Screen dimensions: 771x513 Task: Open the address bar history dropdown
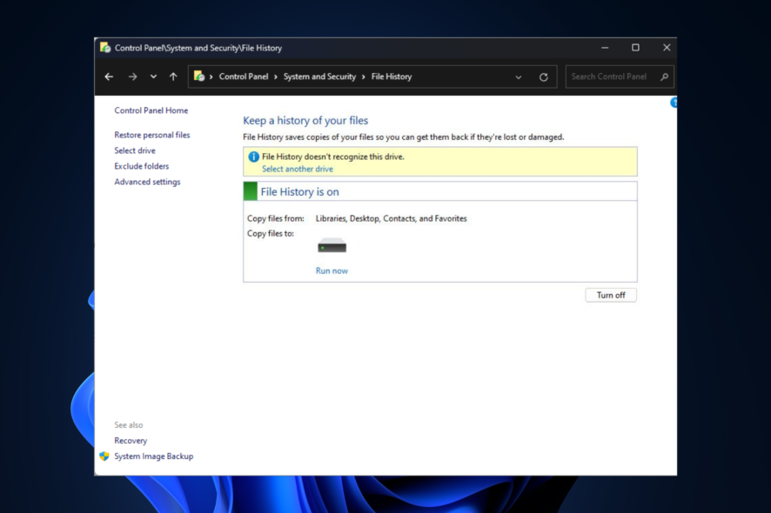point(519,77)
